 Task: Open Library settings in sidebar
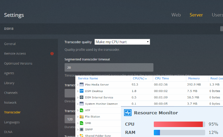[x=9, y=83]
